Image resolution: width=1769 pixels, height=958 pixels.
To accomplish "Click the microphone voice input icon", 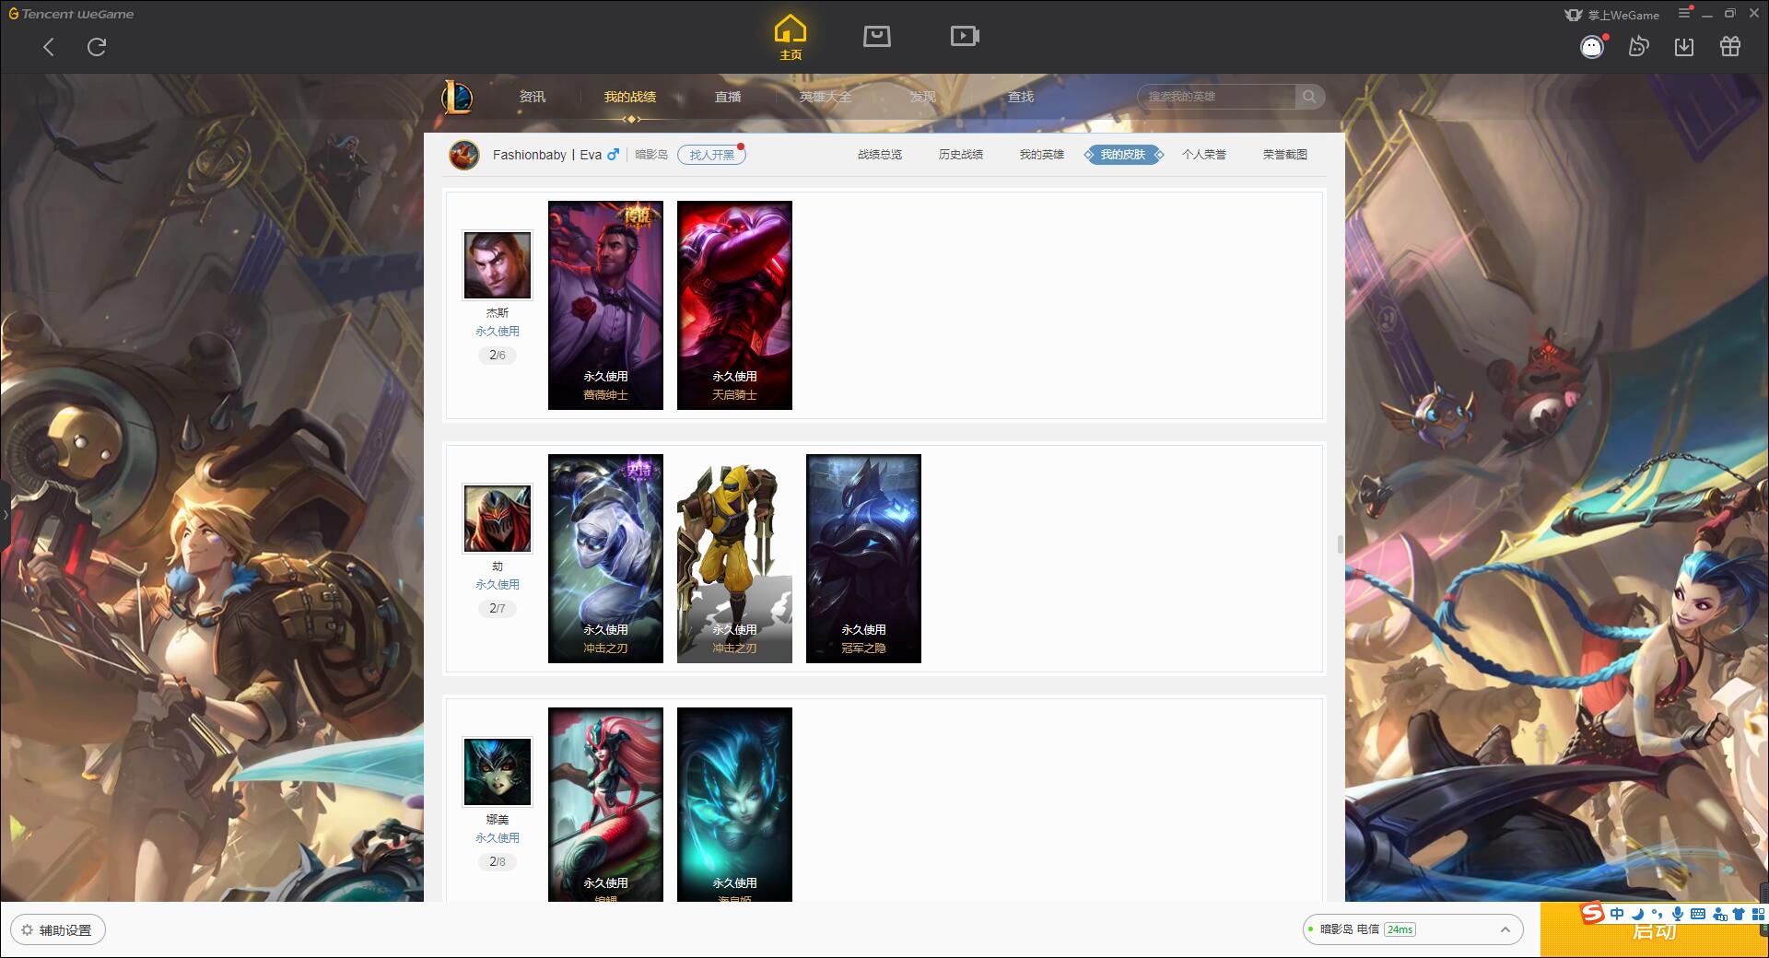I will 1678,914.
